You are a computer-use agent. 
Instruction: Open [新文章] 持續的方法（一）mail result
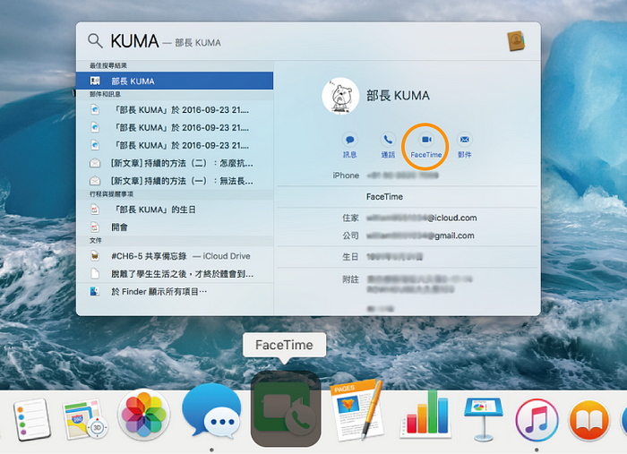point(175,181)
